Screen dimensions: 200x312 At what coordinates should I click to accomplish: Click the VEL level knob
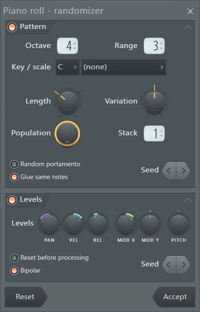click(73, 224)
